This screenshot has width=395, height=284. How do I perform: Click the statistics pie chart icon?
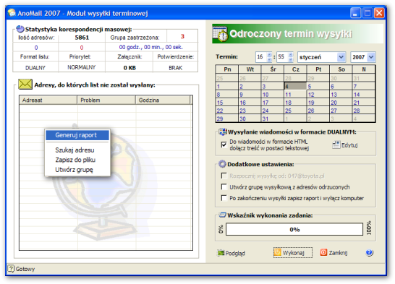click(x=20, y=29)
